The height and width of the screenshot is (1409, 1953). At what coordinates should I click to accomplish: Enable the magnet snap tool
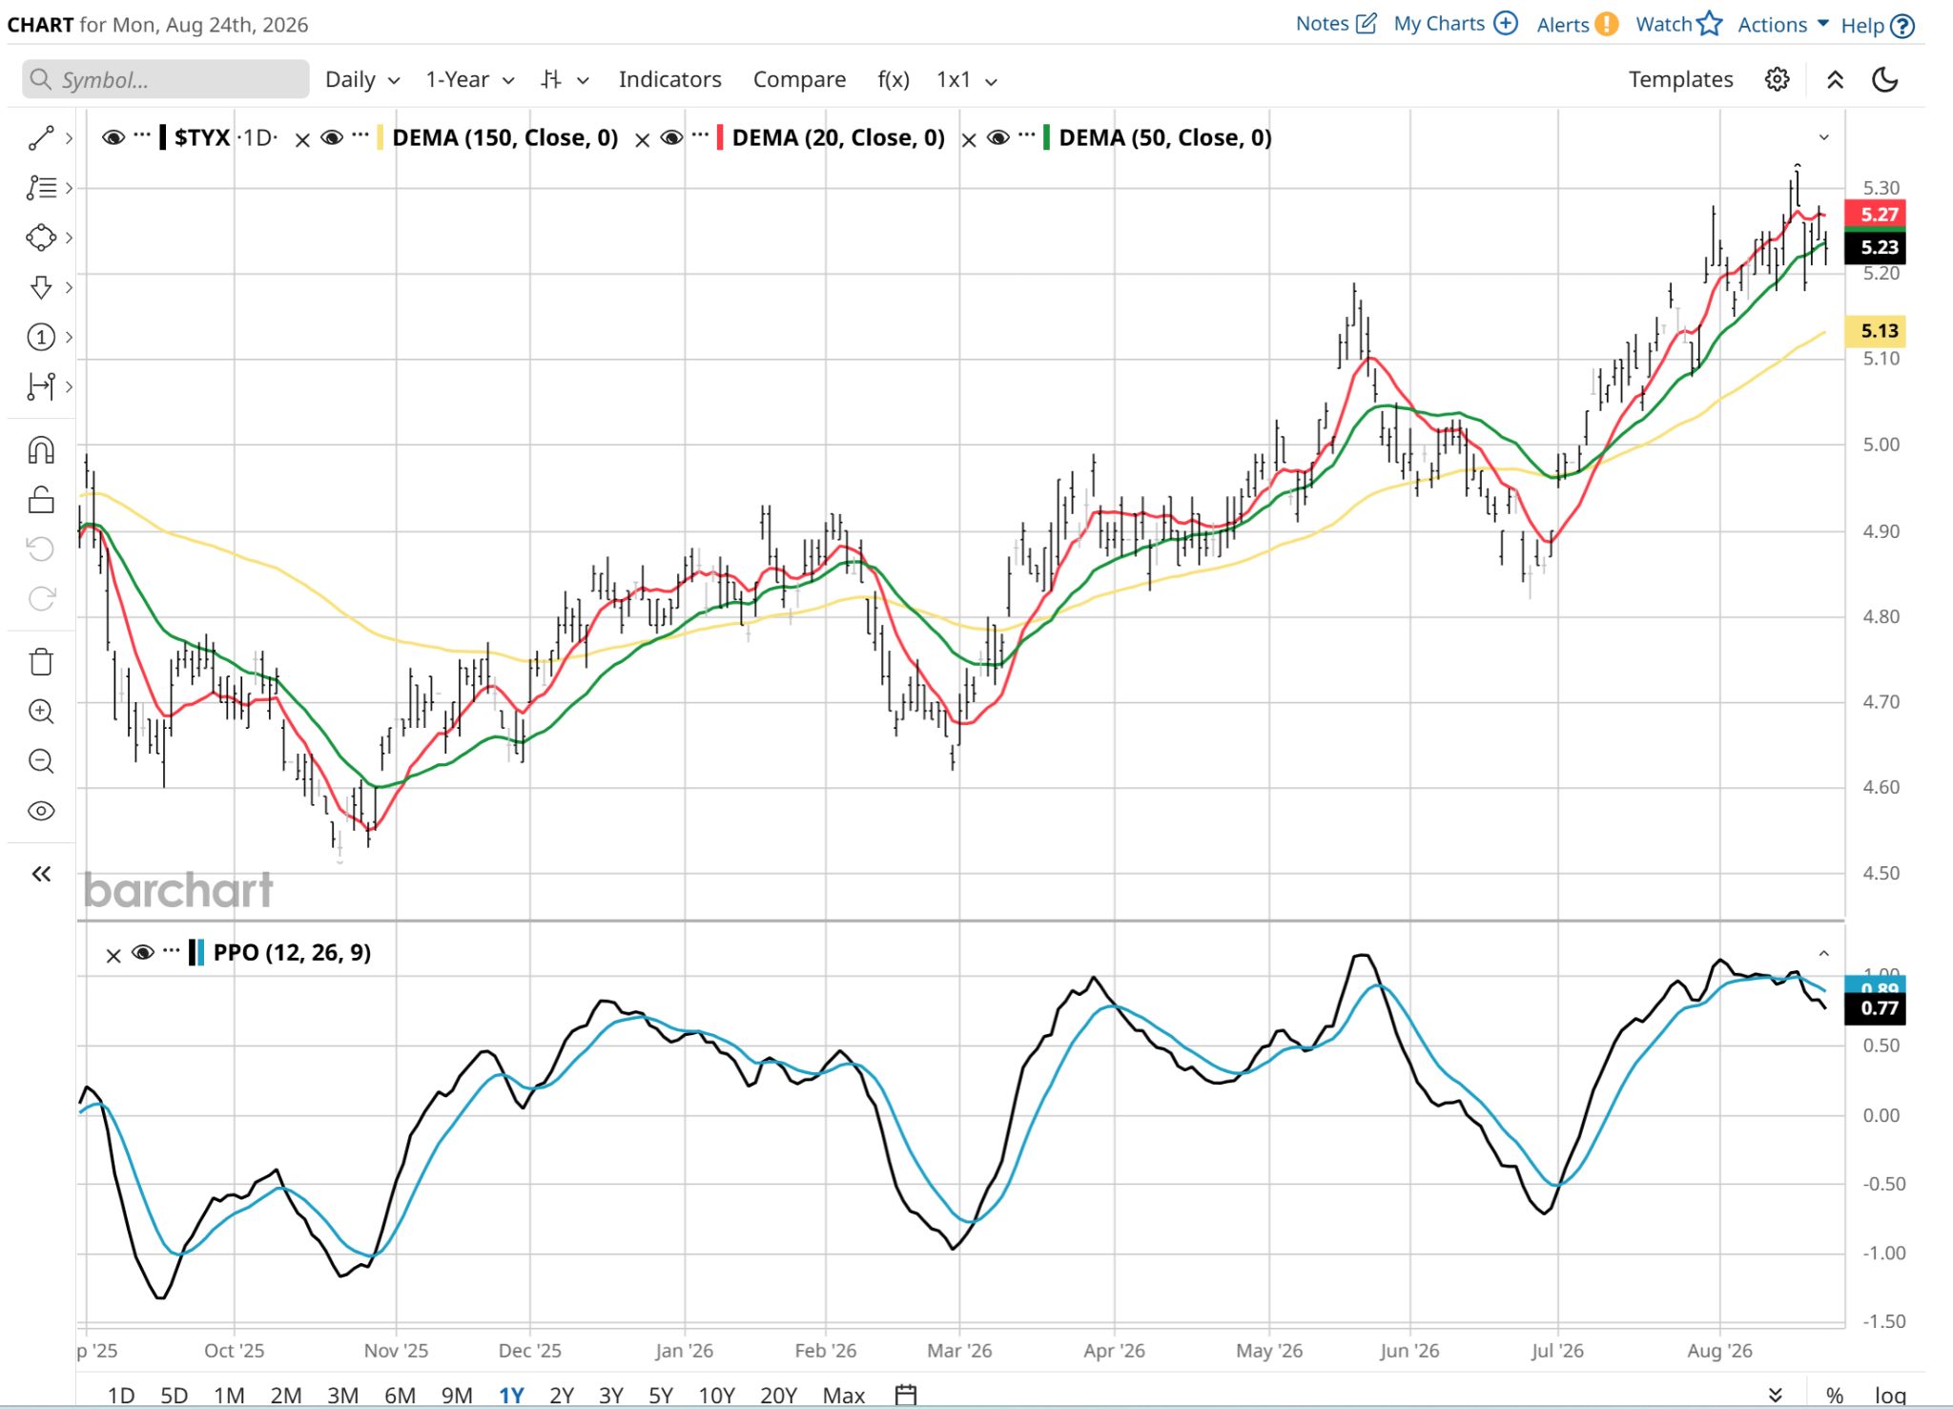[41, 450]
